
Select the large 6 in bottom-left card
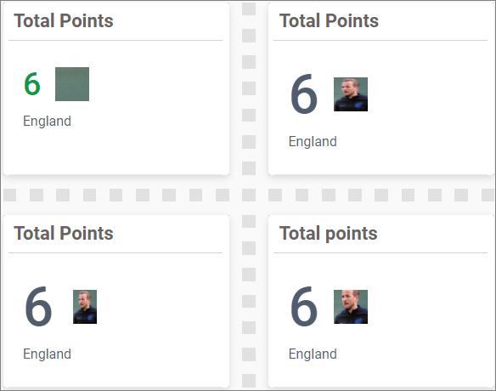pos(38,307)
